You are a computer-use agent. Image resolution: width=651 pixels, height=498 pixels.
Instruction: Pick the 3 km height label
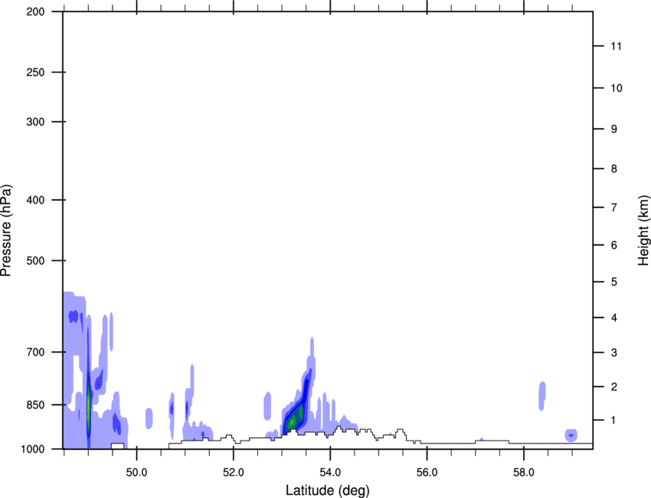pos(614,352)
